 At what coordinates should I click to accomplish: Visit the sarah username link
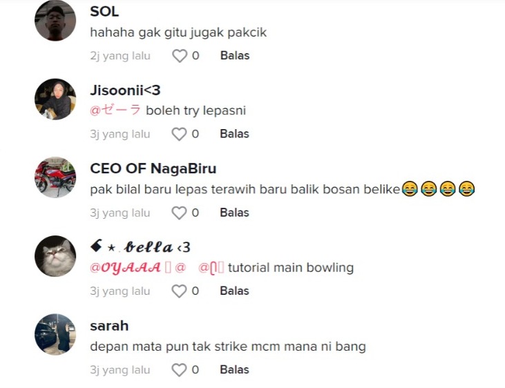pos(109,326)
